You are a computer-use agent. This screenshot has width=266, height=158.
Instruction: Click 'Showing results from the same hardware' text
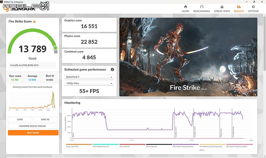(32, 87)
